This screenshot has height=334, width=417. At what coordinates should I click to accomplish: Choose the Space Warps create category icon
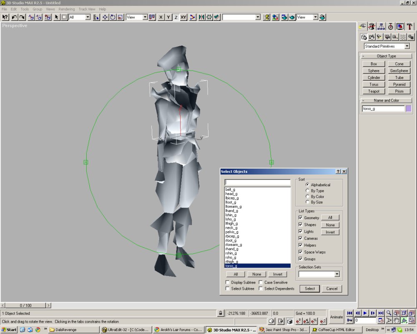(403, 37)
